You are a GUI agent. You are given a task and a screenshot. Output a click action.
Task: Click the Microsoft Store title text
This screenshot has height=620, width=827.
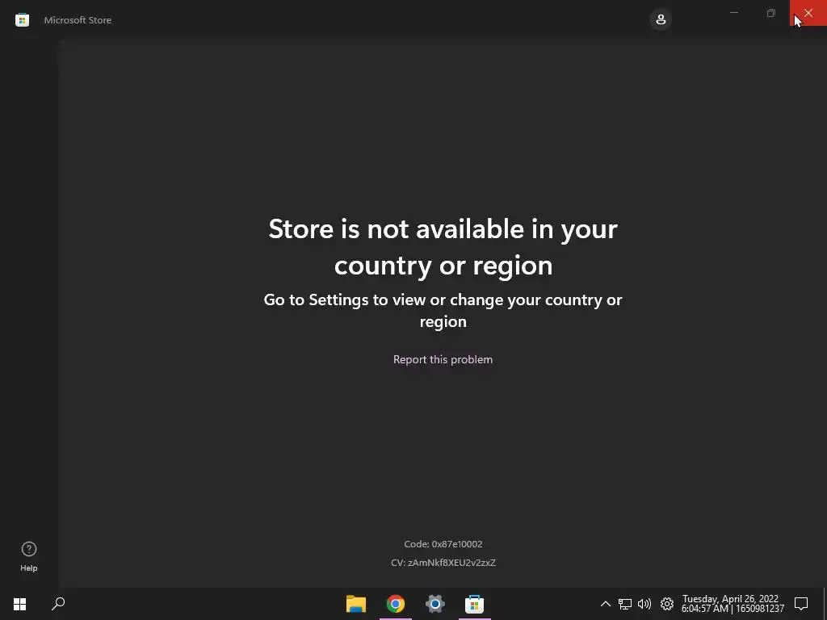[78, 20]
